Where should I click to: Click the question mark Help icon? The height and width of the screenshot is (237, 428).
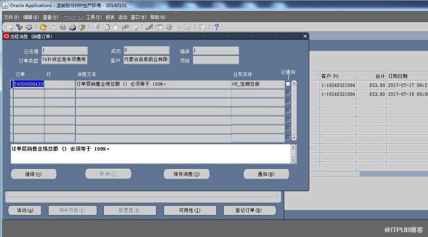tap(216, 27)
